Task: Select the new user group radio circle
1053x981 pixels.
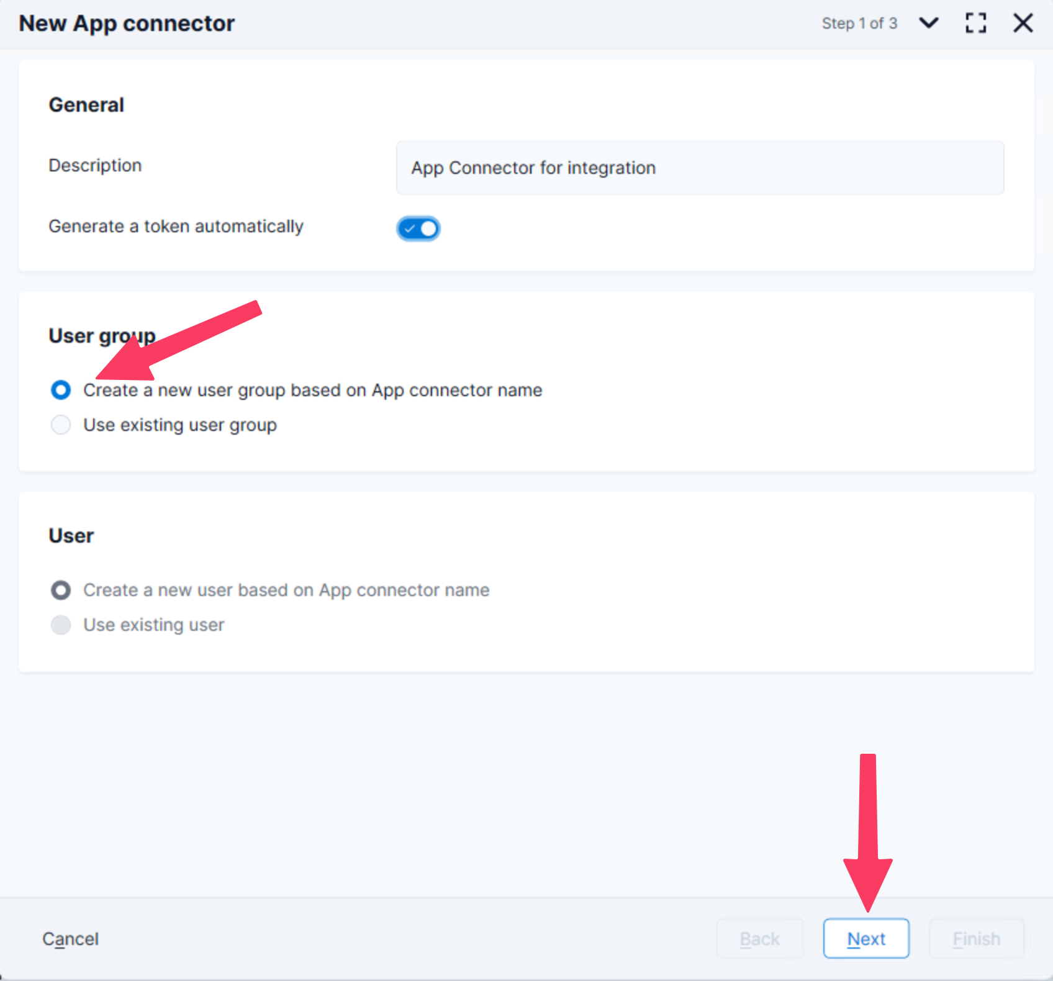Action: pos(61,390)
